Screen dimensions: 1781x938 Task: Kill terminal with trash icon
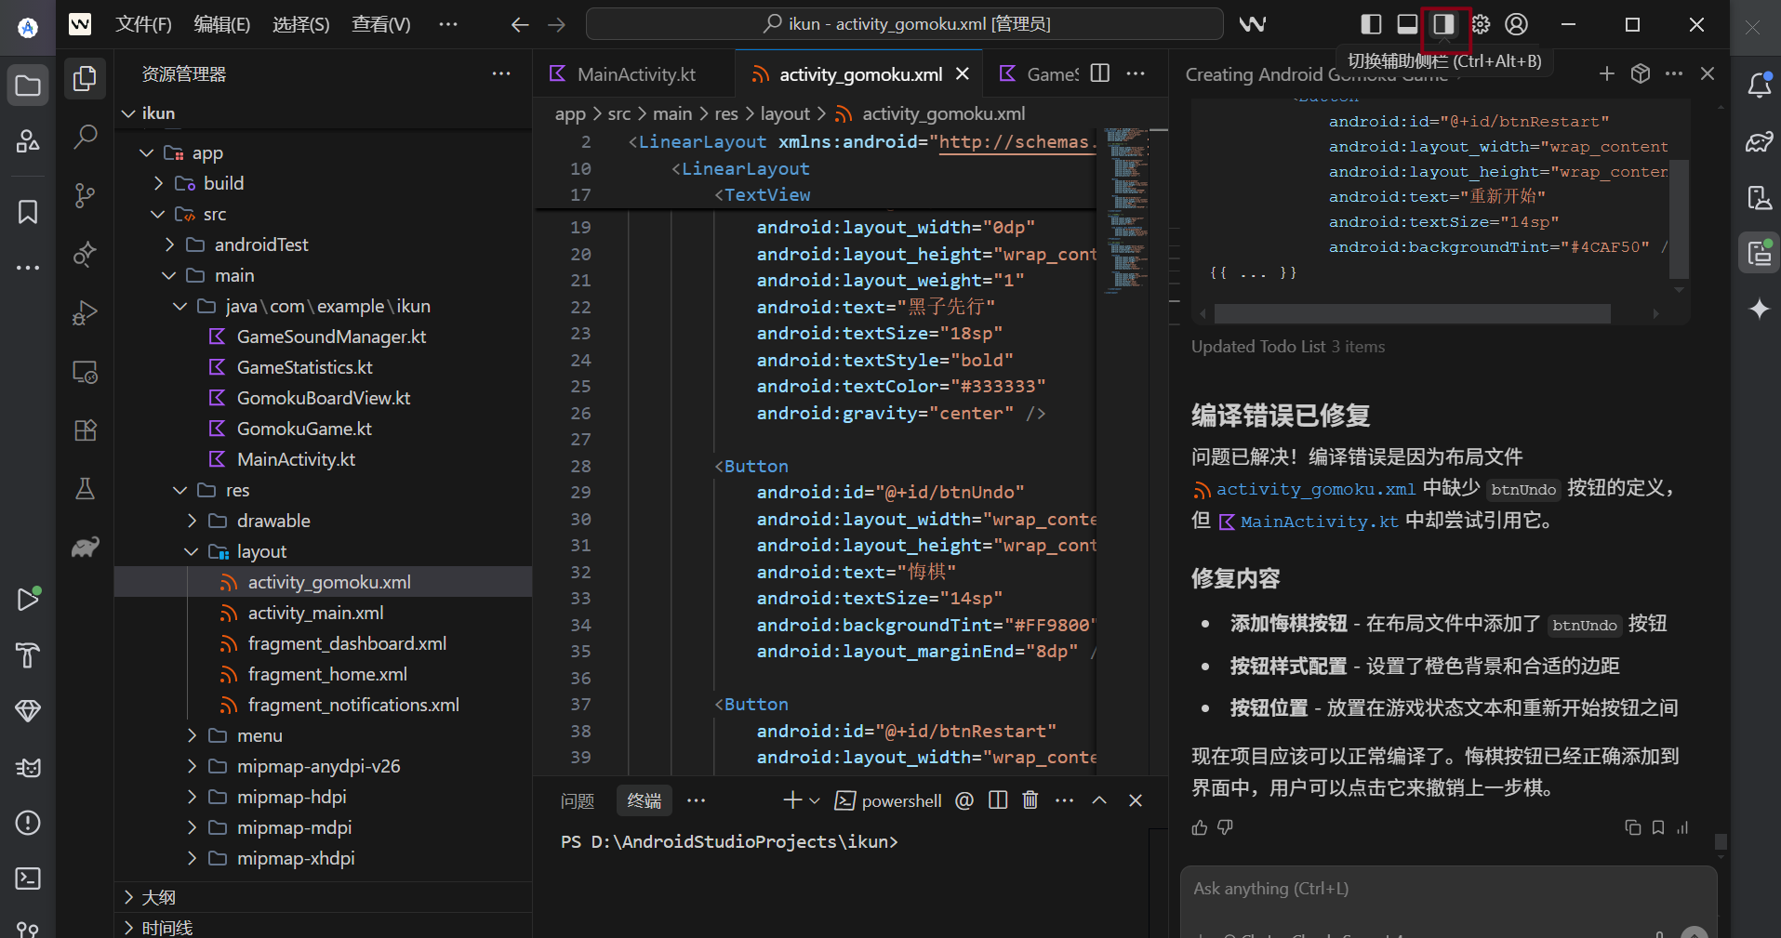[1030, 800]
